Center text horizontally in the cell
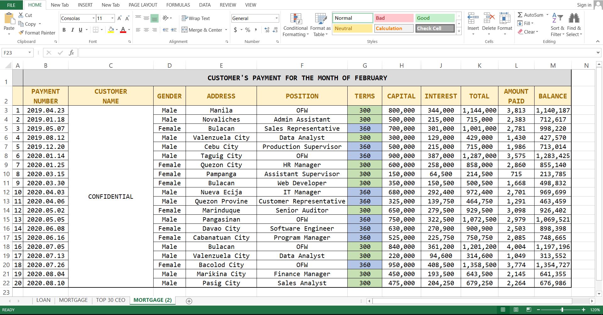This screenshot has height=315, width=603. (x=146, y=30)
